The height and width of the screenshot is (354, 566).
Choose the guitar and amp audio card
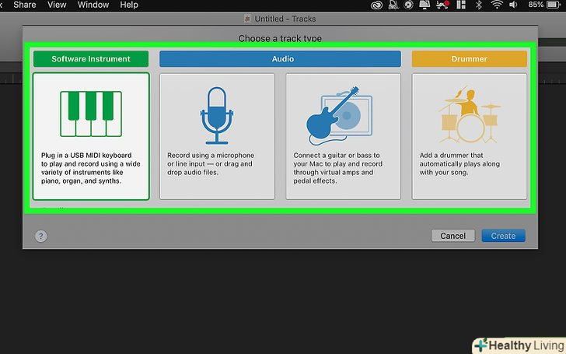click(x=344, y=136)
